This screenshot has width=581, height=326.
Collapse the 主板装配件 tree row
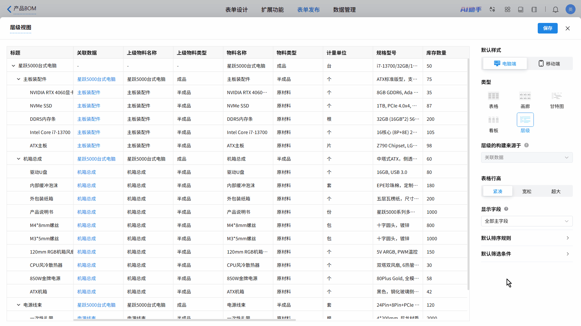coord(18,79)
